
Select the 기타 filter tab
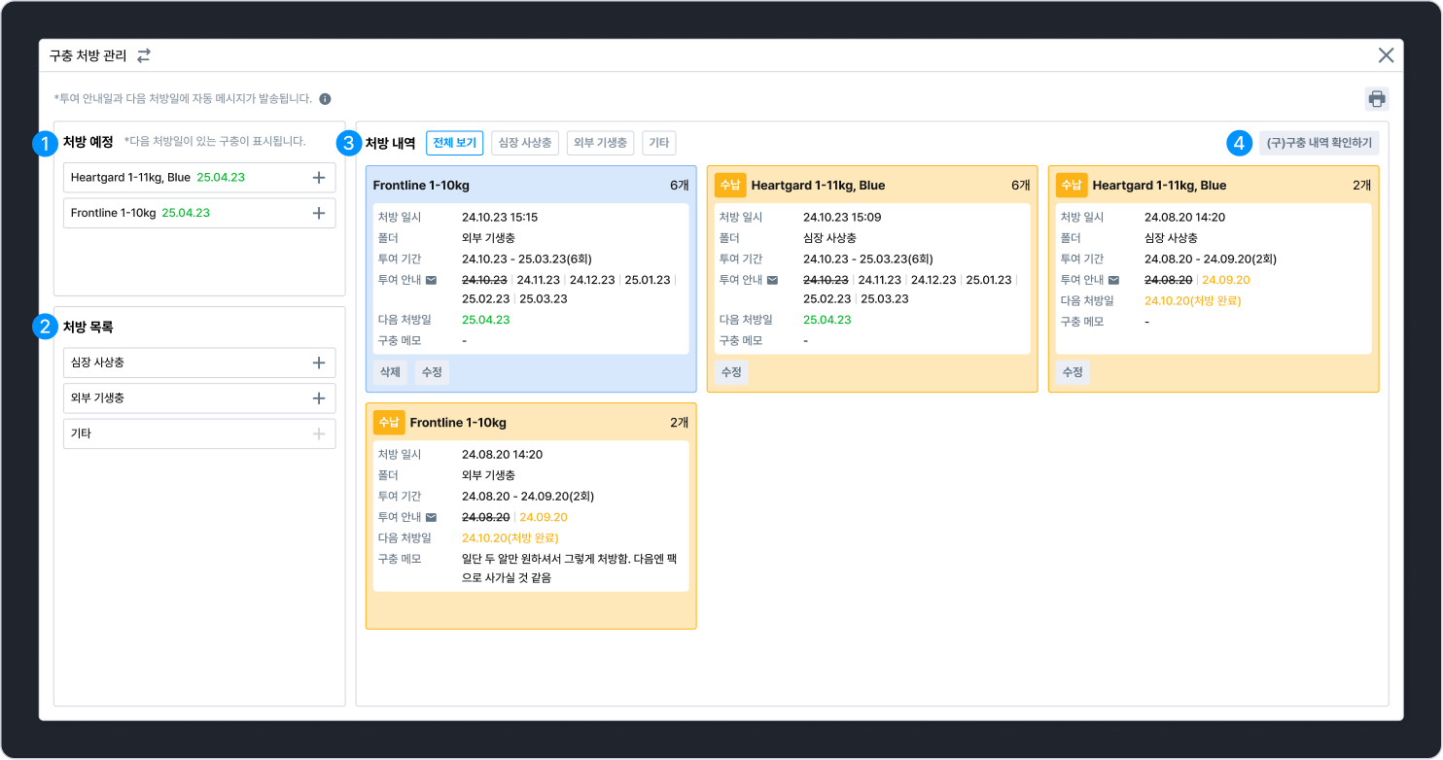pos(659,143)
